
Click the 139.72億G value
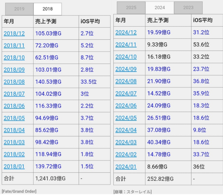point(48,166)
